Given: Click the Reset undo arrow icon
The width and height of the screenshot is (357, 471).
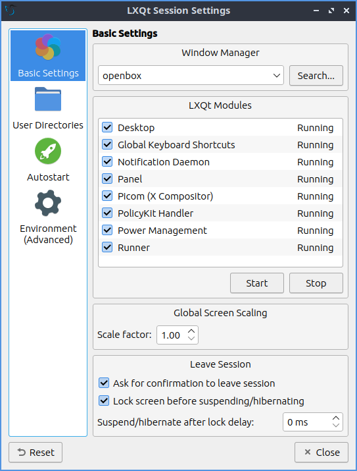Looking at the screenshot, I should coord(22,452).
